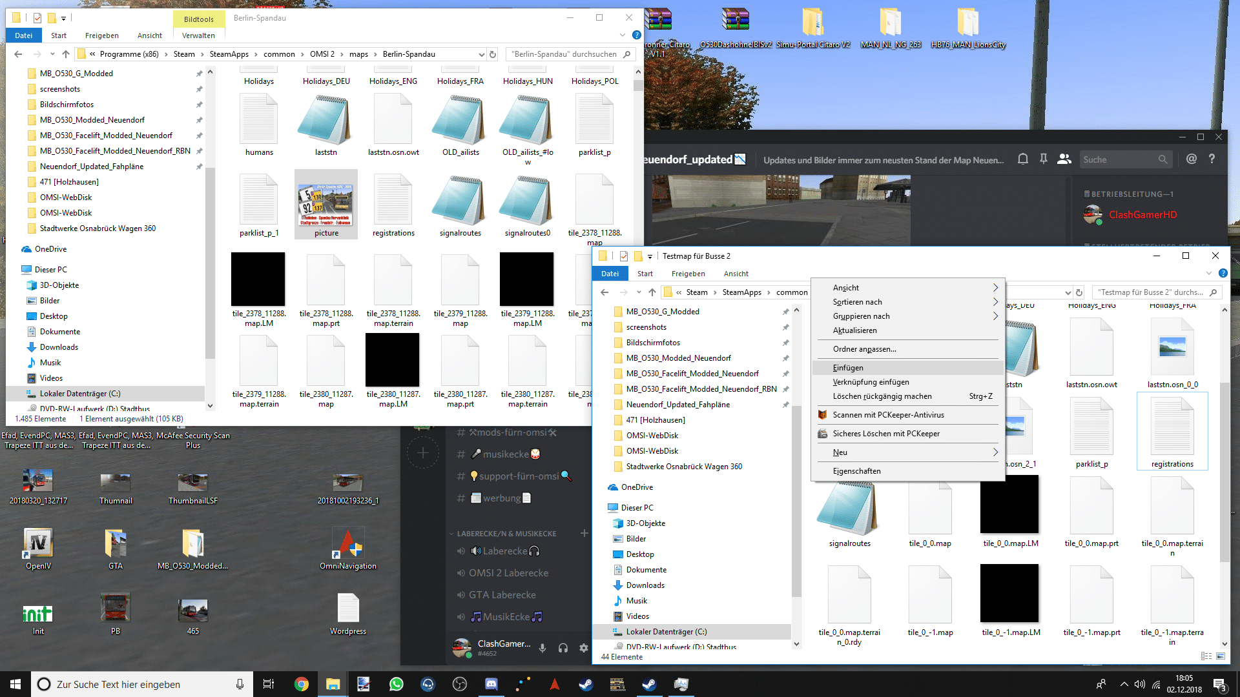Open address history dropdown in Berlin-Spandau window
This screenshot has width=1240, height=697.
481,54
